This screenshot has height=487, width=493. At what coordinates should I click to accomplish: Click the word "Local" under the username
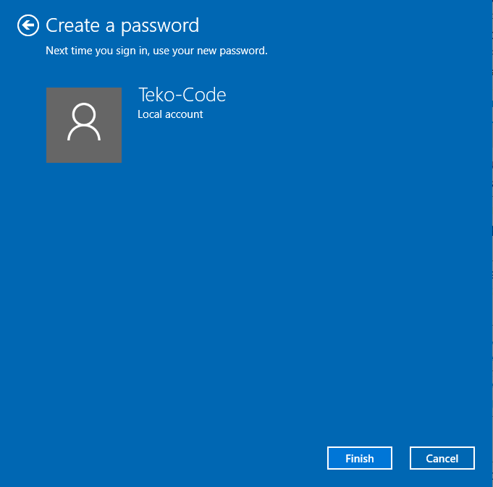coord(149,114)
